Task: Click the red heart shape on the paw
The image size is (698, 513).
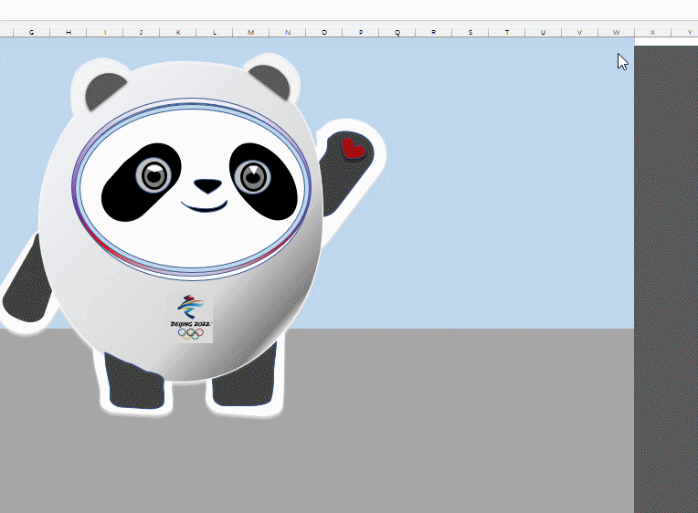Action: [x=354, y=149]
